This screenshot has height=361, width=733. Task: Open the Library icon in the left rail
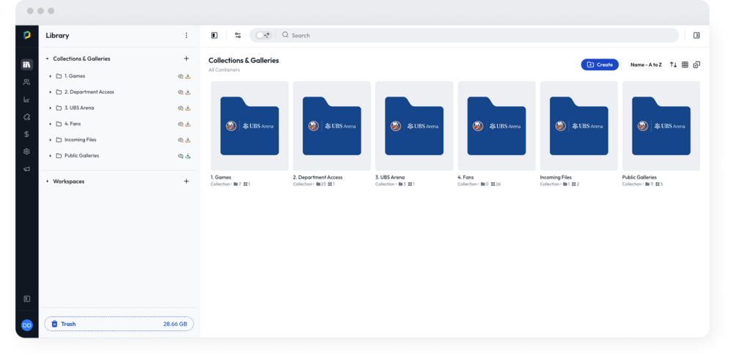[x=26, y=64]
